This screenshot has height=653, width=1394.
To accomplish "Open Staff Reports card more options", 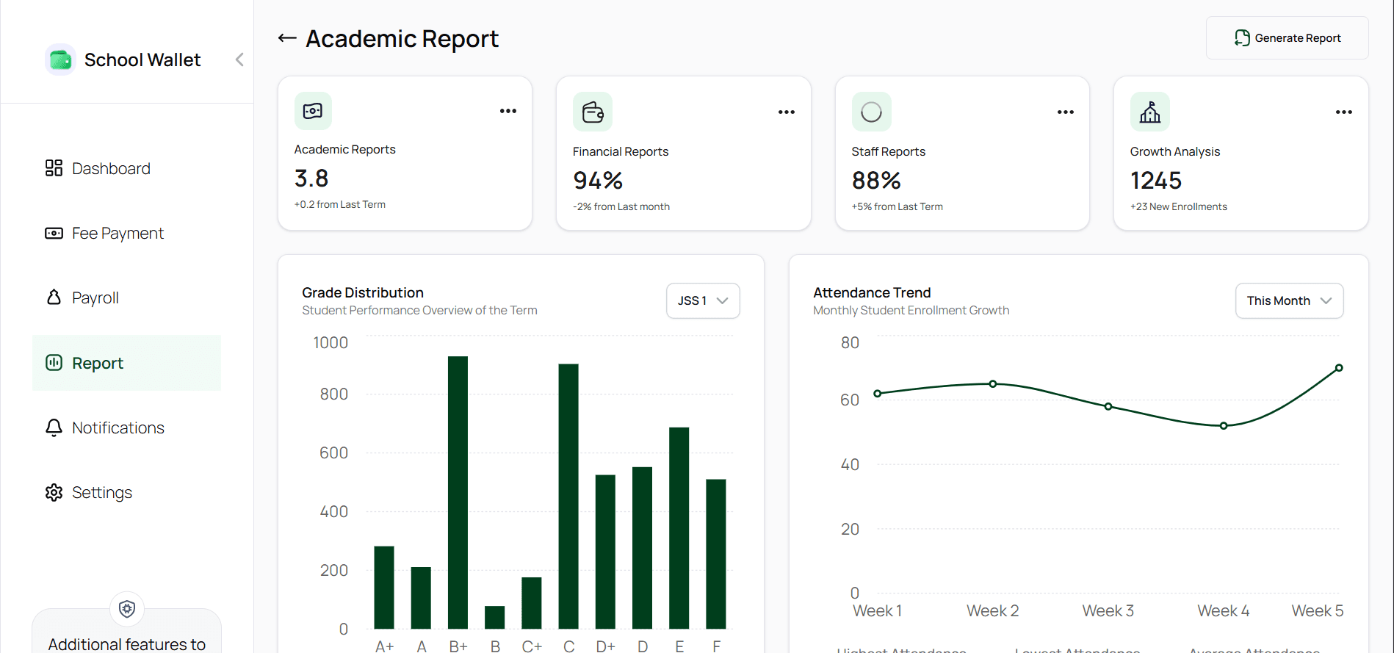I will (1066, 112).
